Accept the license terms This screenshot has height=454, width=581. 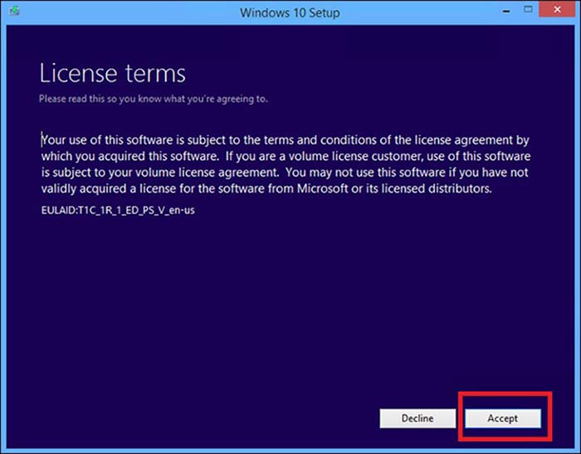point(503,418)
